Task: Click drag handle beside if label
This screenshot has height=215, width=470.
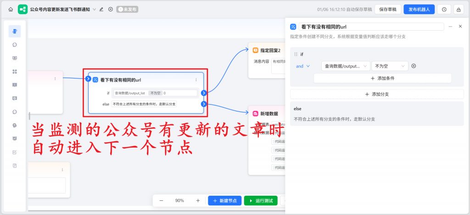Action: click(296, 54)
